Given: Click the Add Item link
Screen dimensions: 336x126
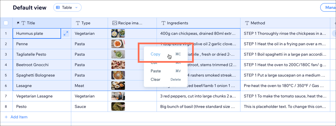Looking at the screenshot, I should (x=19, y=117).
